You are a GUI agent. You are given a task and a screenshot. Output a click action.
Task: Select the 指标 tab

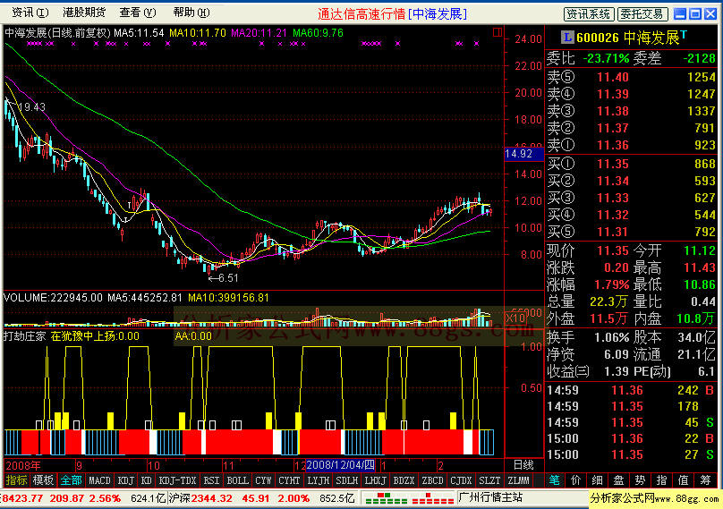[17, 480]
